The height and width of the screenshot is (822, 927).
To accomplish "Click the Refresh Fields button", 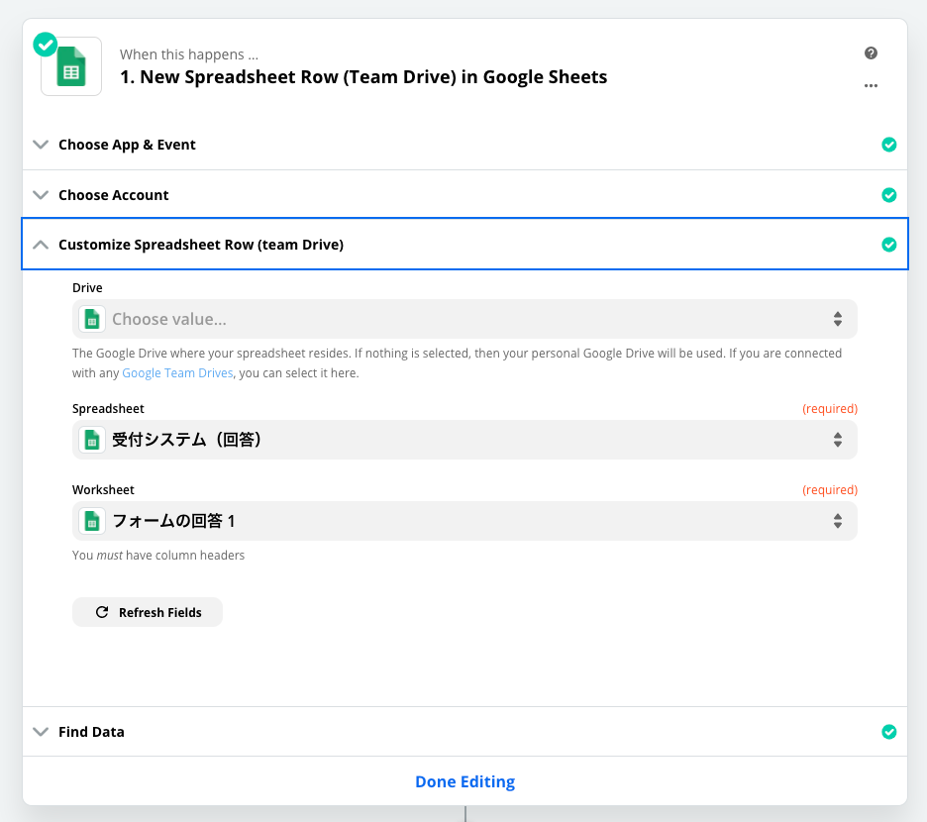I will click(x=147, y=612).
